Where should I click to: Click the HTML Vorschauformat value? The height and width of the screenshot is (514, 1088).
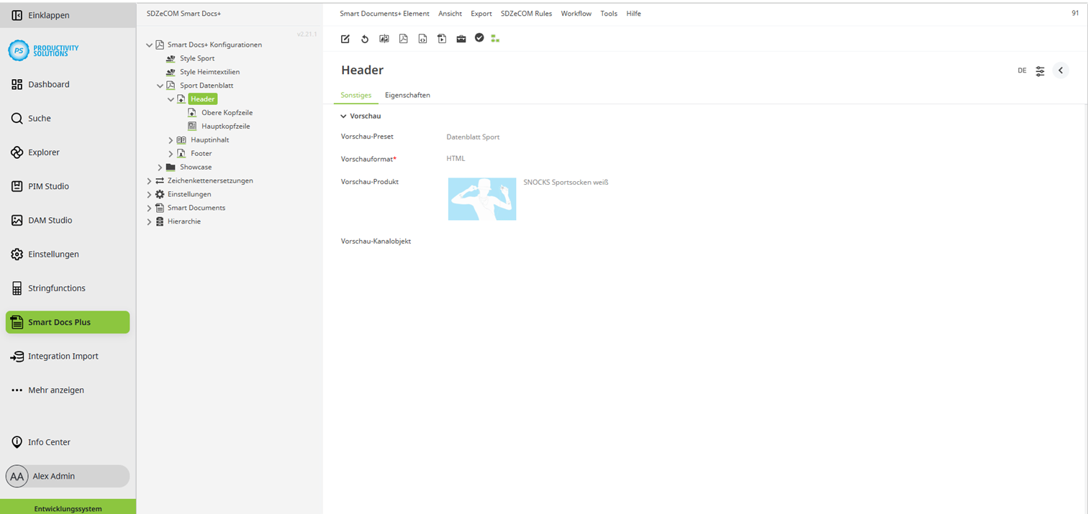[x=455, y=159]
